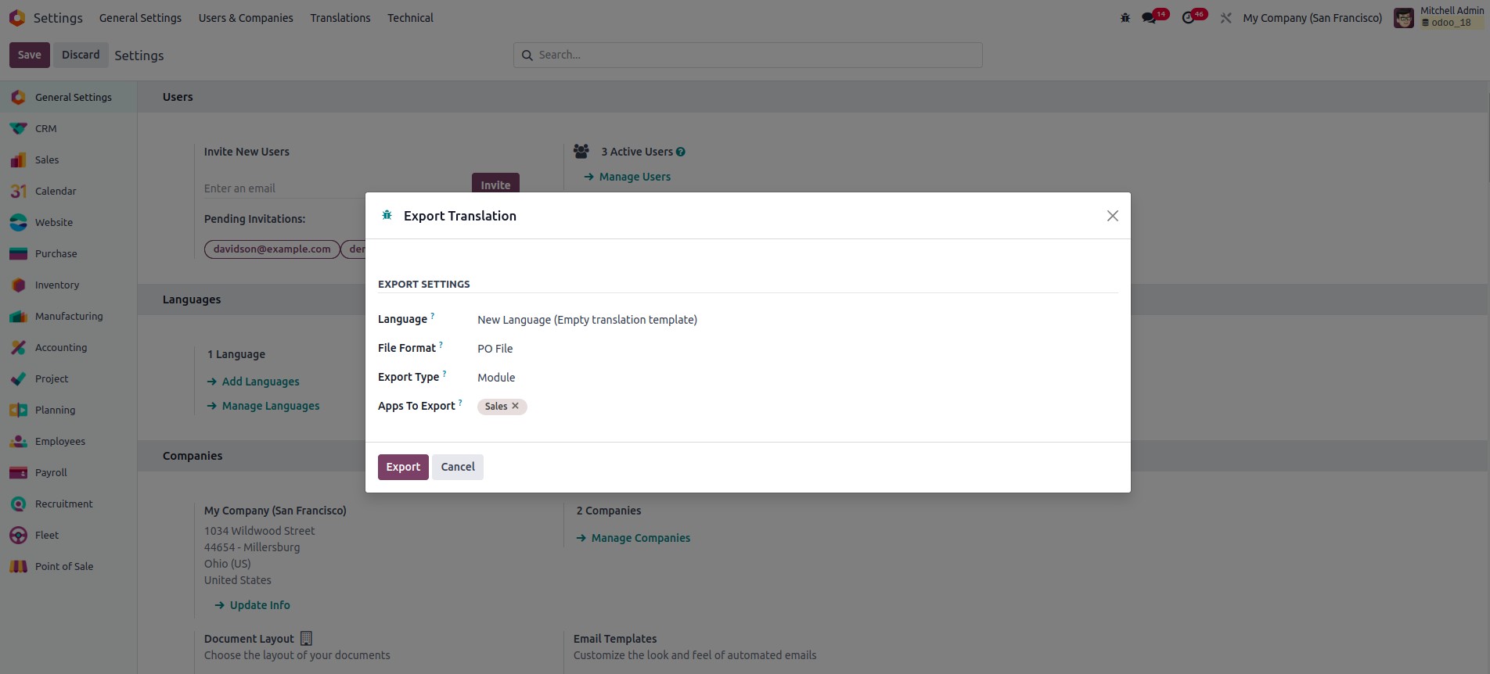1490x674 pixels.
Task: Click the Manage Users link
Action: [634, 177]
